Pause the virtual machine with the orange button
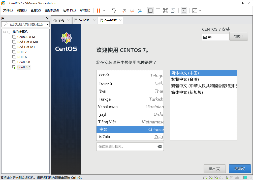253x180 pixels. click(99, 11)
